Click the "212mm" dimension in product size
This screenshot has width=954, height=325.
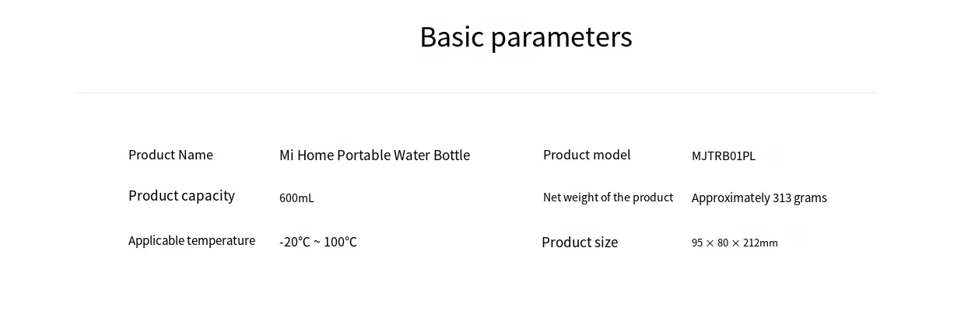point(760,243)
